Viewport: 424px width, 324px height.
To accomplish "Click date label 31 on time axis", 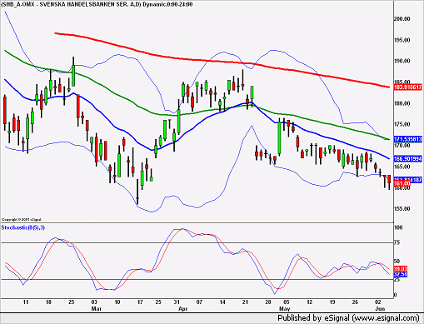I will coord(177,302).
